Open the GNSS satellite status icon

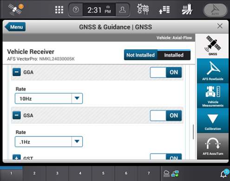tap(15, 9)
